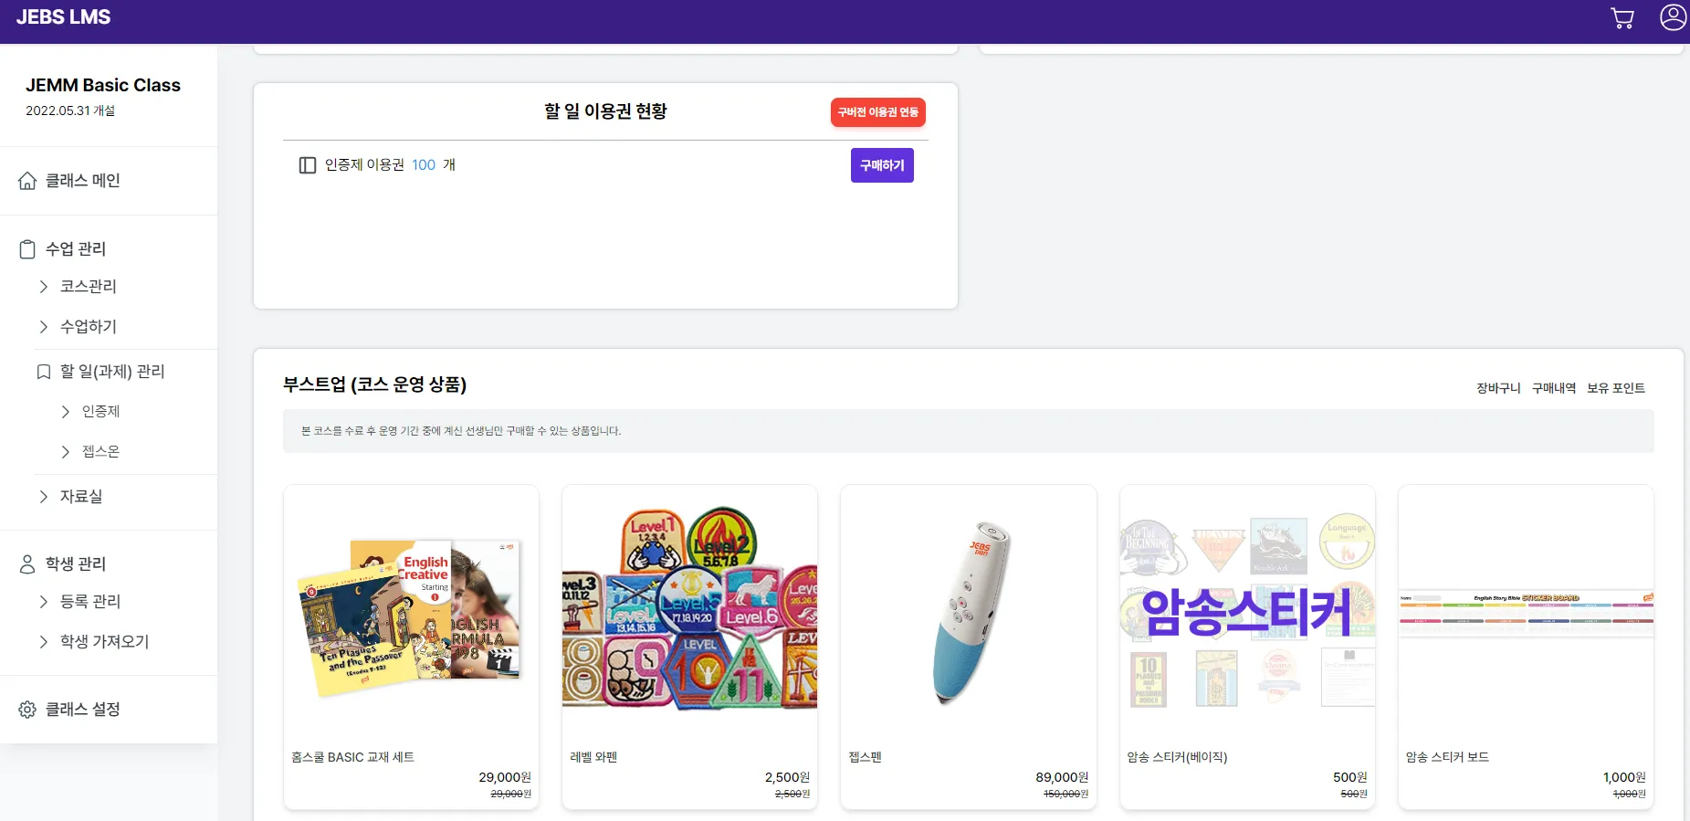Expand the 젭스온 chevron
The width and height of the screenshot is (1690, 821).
tap(65, 452)
